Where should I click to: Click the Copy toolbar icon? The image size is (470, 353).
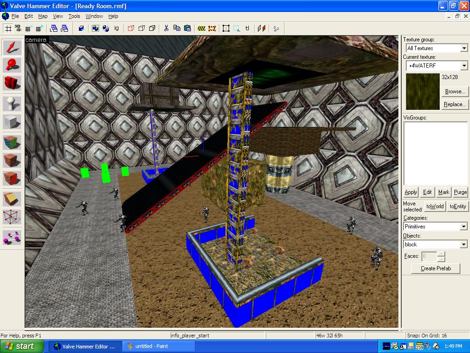point(177,28)
